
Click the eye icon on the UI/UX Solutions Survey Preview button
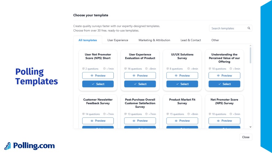click(176, 76)
